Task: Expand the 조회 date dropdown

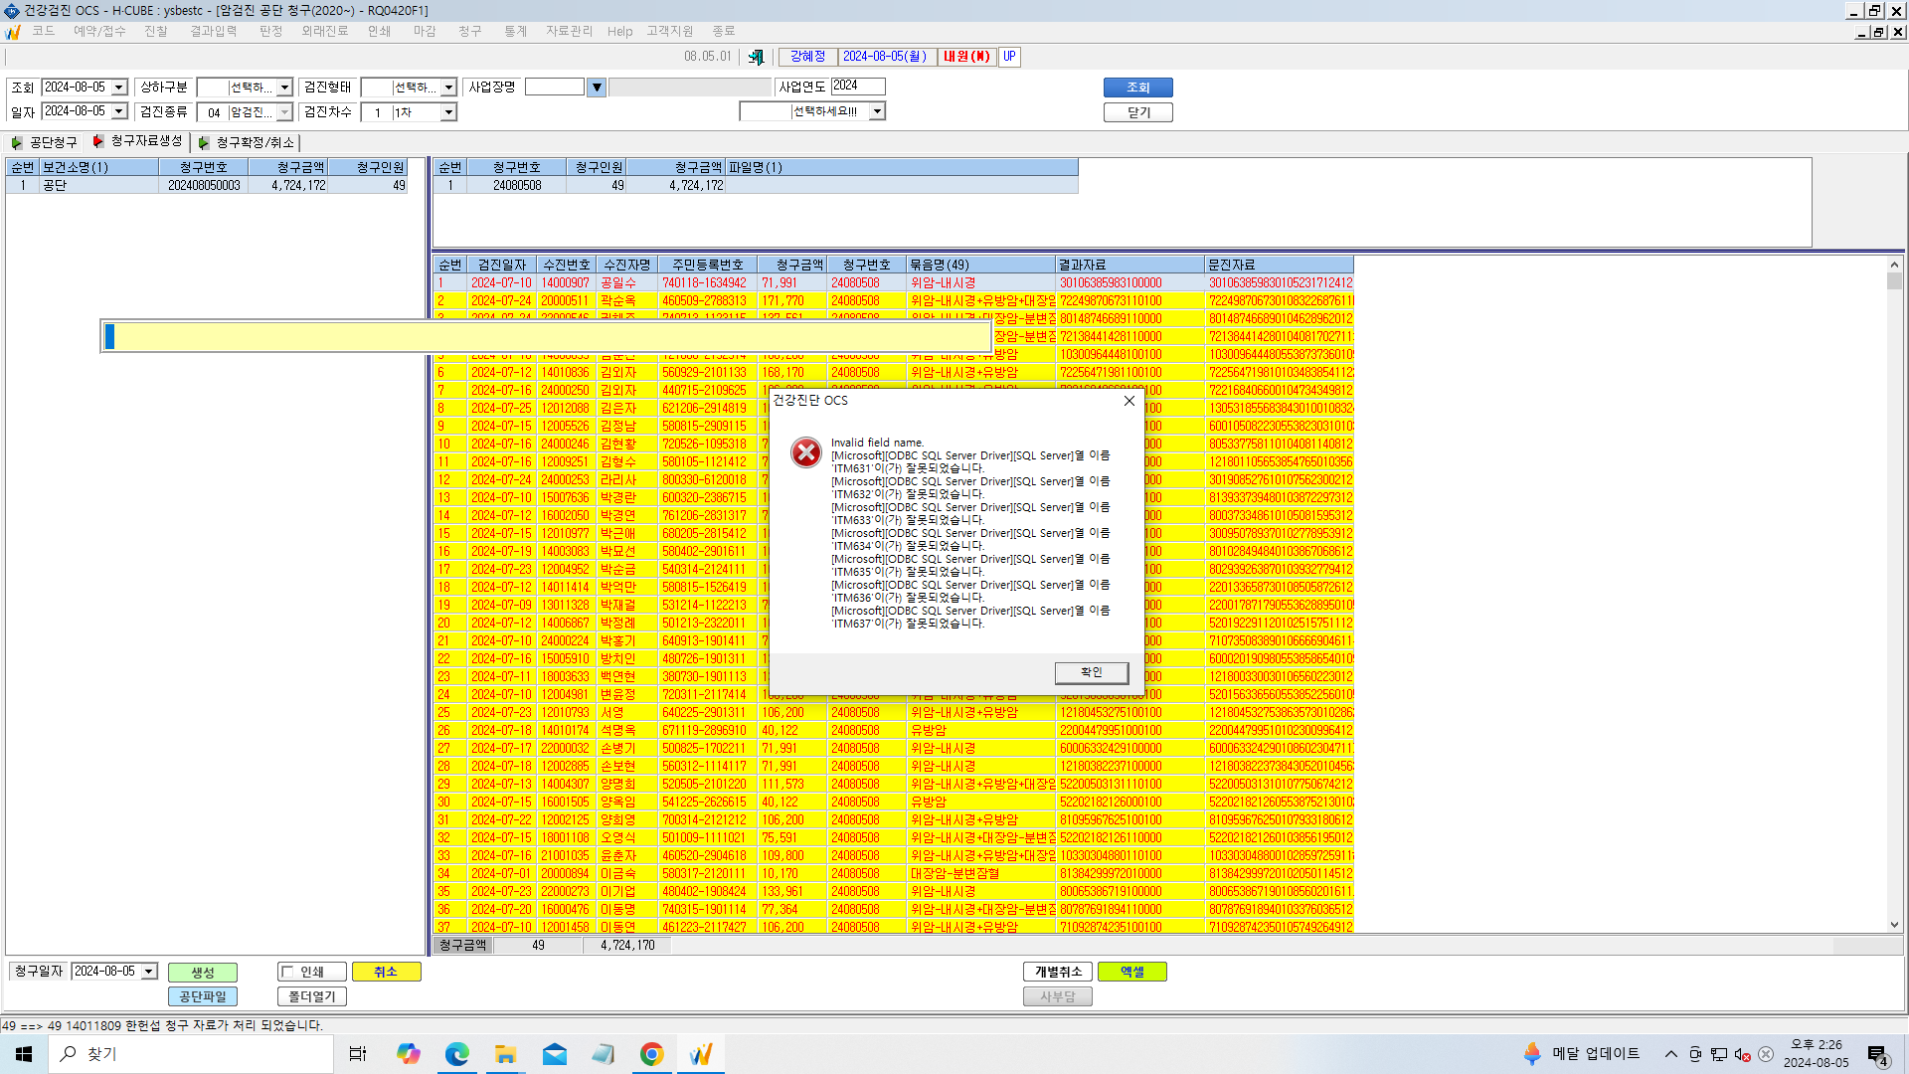Action: click(119, 88)
